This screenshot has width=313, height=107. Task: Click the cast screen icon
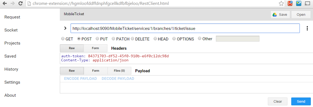(x=307, y=3)
